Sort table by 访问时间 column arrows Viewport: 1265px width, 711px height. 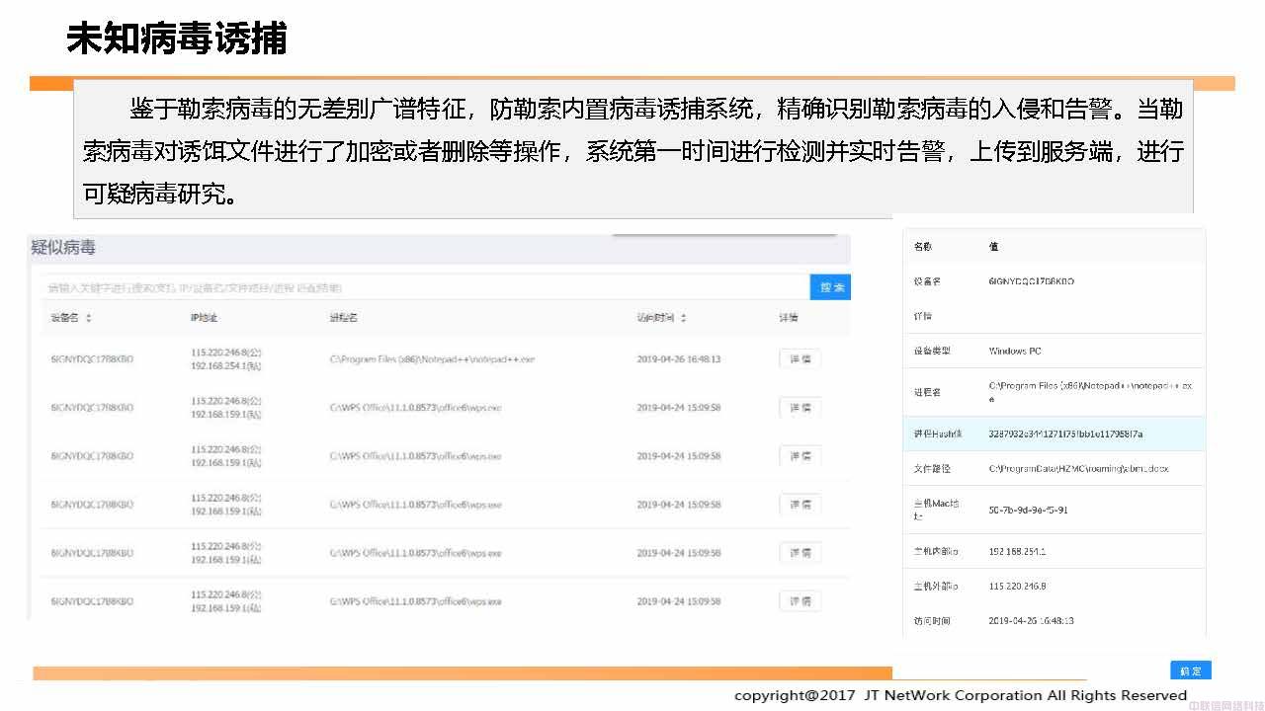(x=683, y=318)
